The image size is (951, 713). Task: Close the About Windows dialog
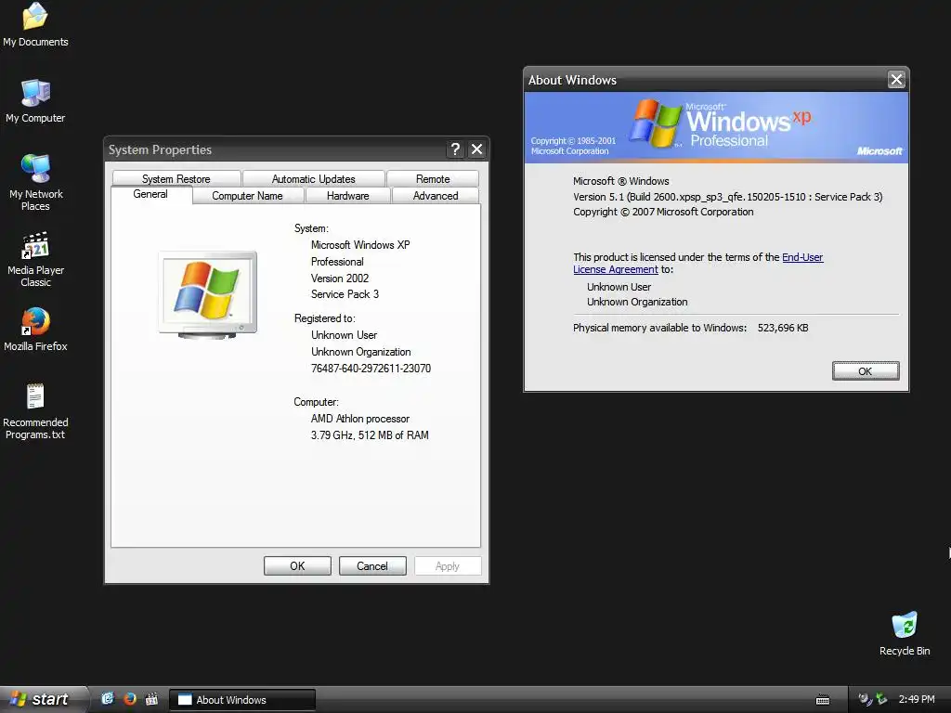click(x=896, y=80)
